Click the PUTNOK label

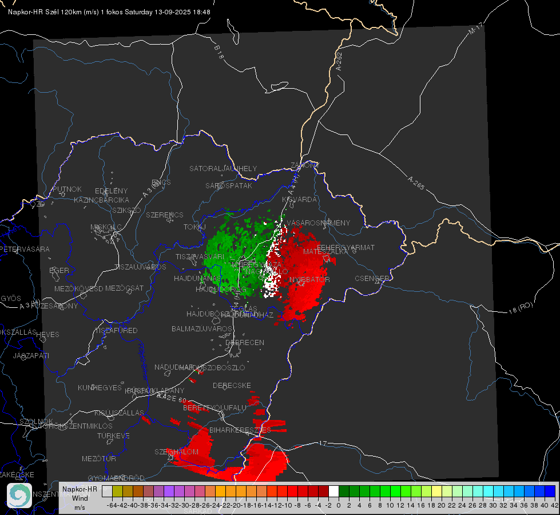click(x=67, y=189)
